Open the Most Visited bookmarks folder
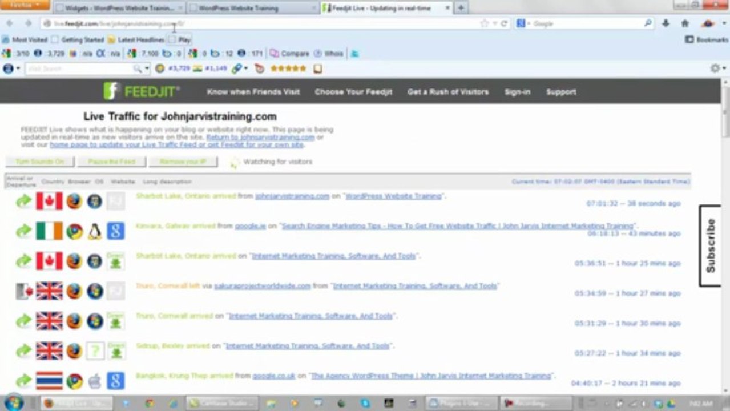Viewport: 730px width, 411px height. pos(25,40)
